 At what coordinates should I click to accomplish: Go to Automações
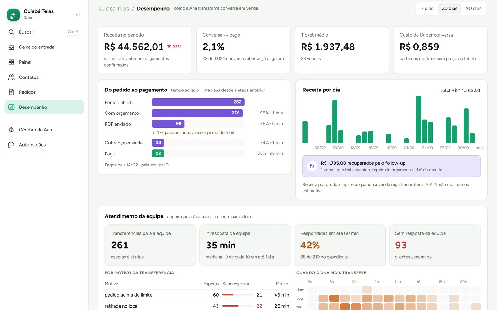pyautogui.click(x=44, y=145)
